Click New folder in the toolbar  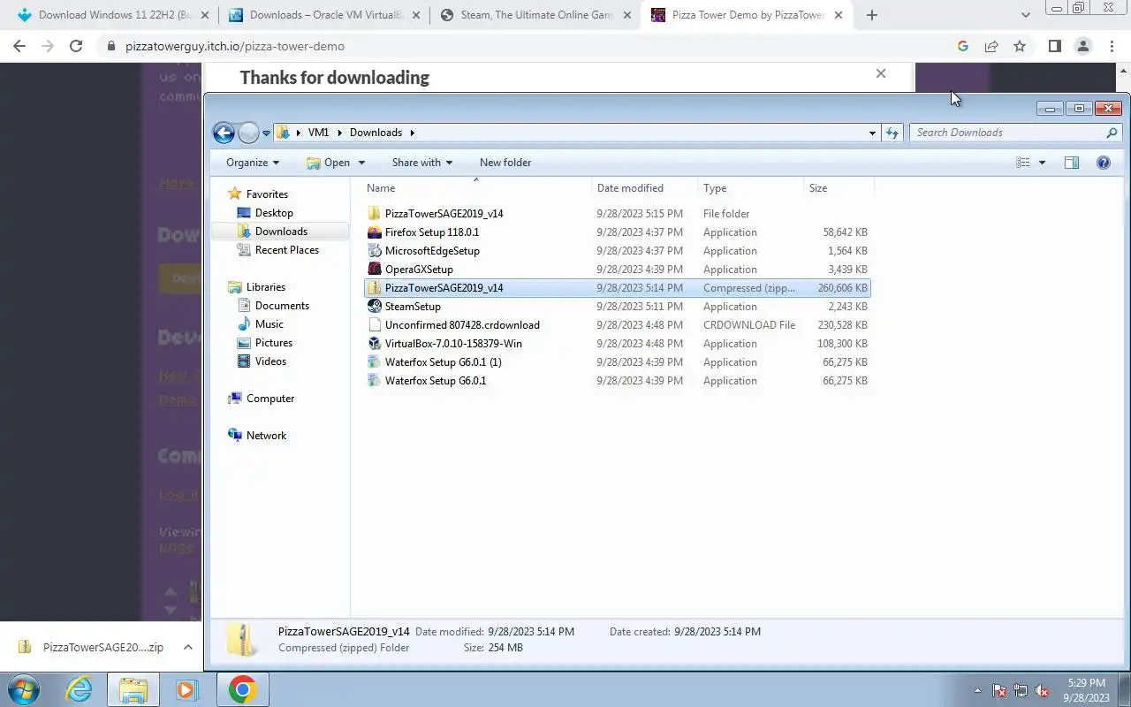click(505, 163)
